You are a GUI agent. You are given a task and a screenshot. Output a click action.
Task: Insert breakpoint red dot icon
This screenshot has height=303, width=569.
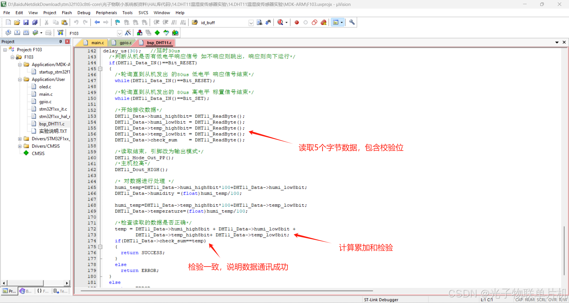[x=297, y=22]
